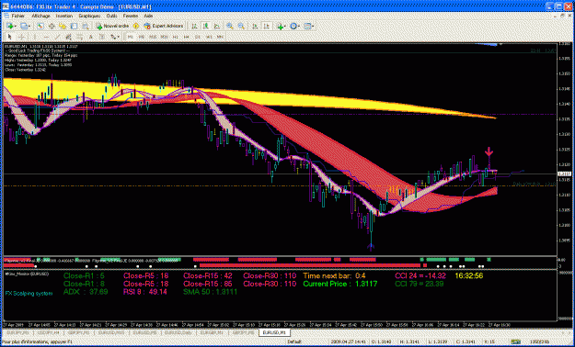Viewport: 575px width, 347px height.
Task: Select the Crosshair tool
Action: tap(21, 37)
